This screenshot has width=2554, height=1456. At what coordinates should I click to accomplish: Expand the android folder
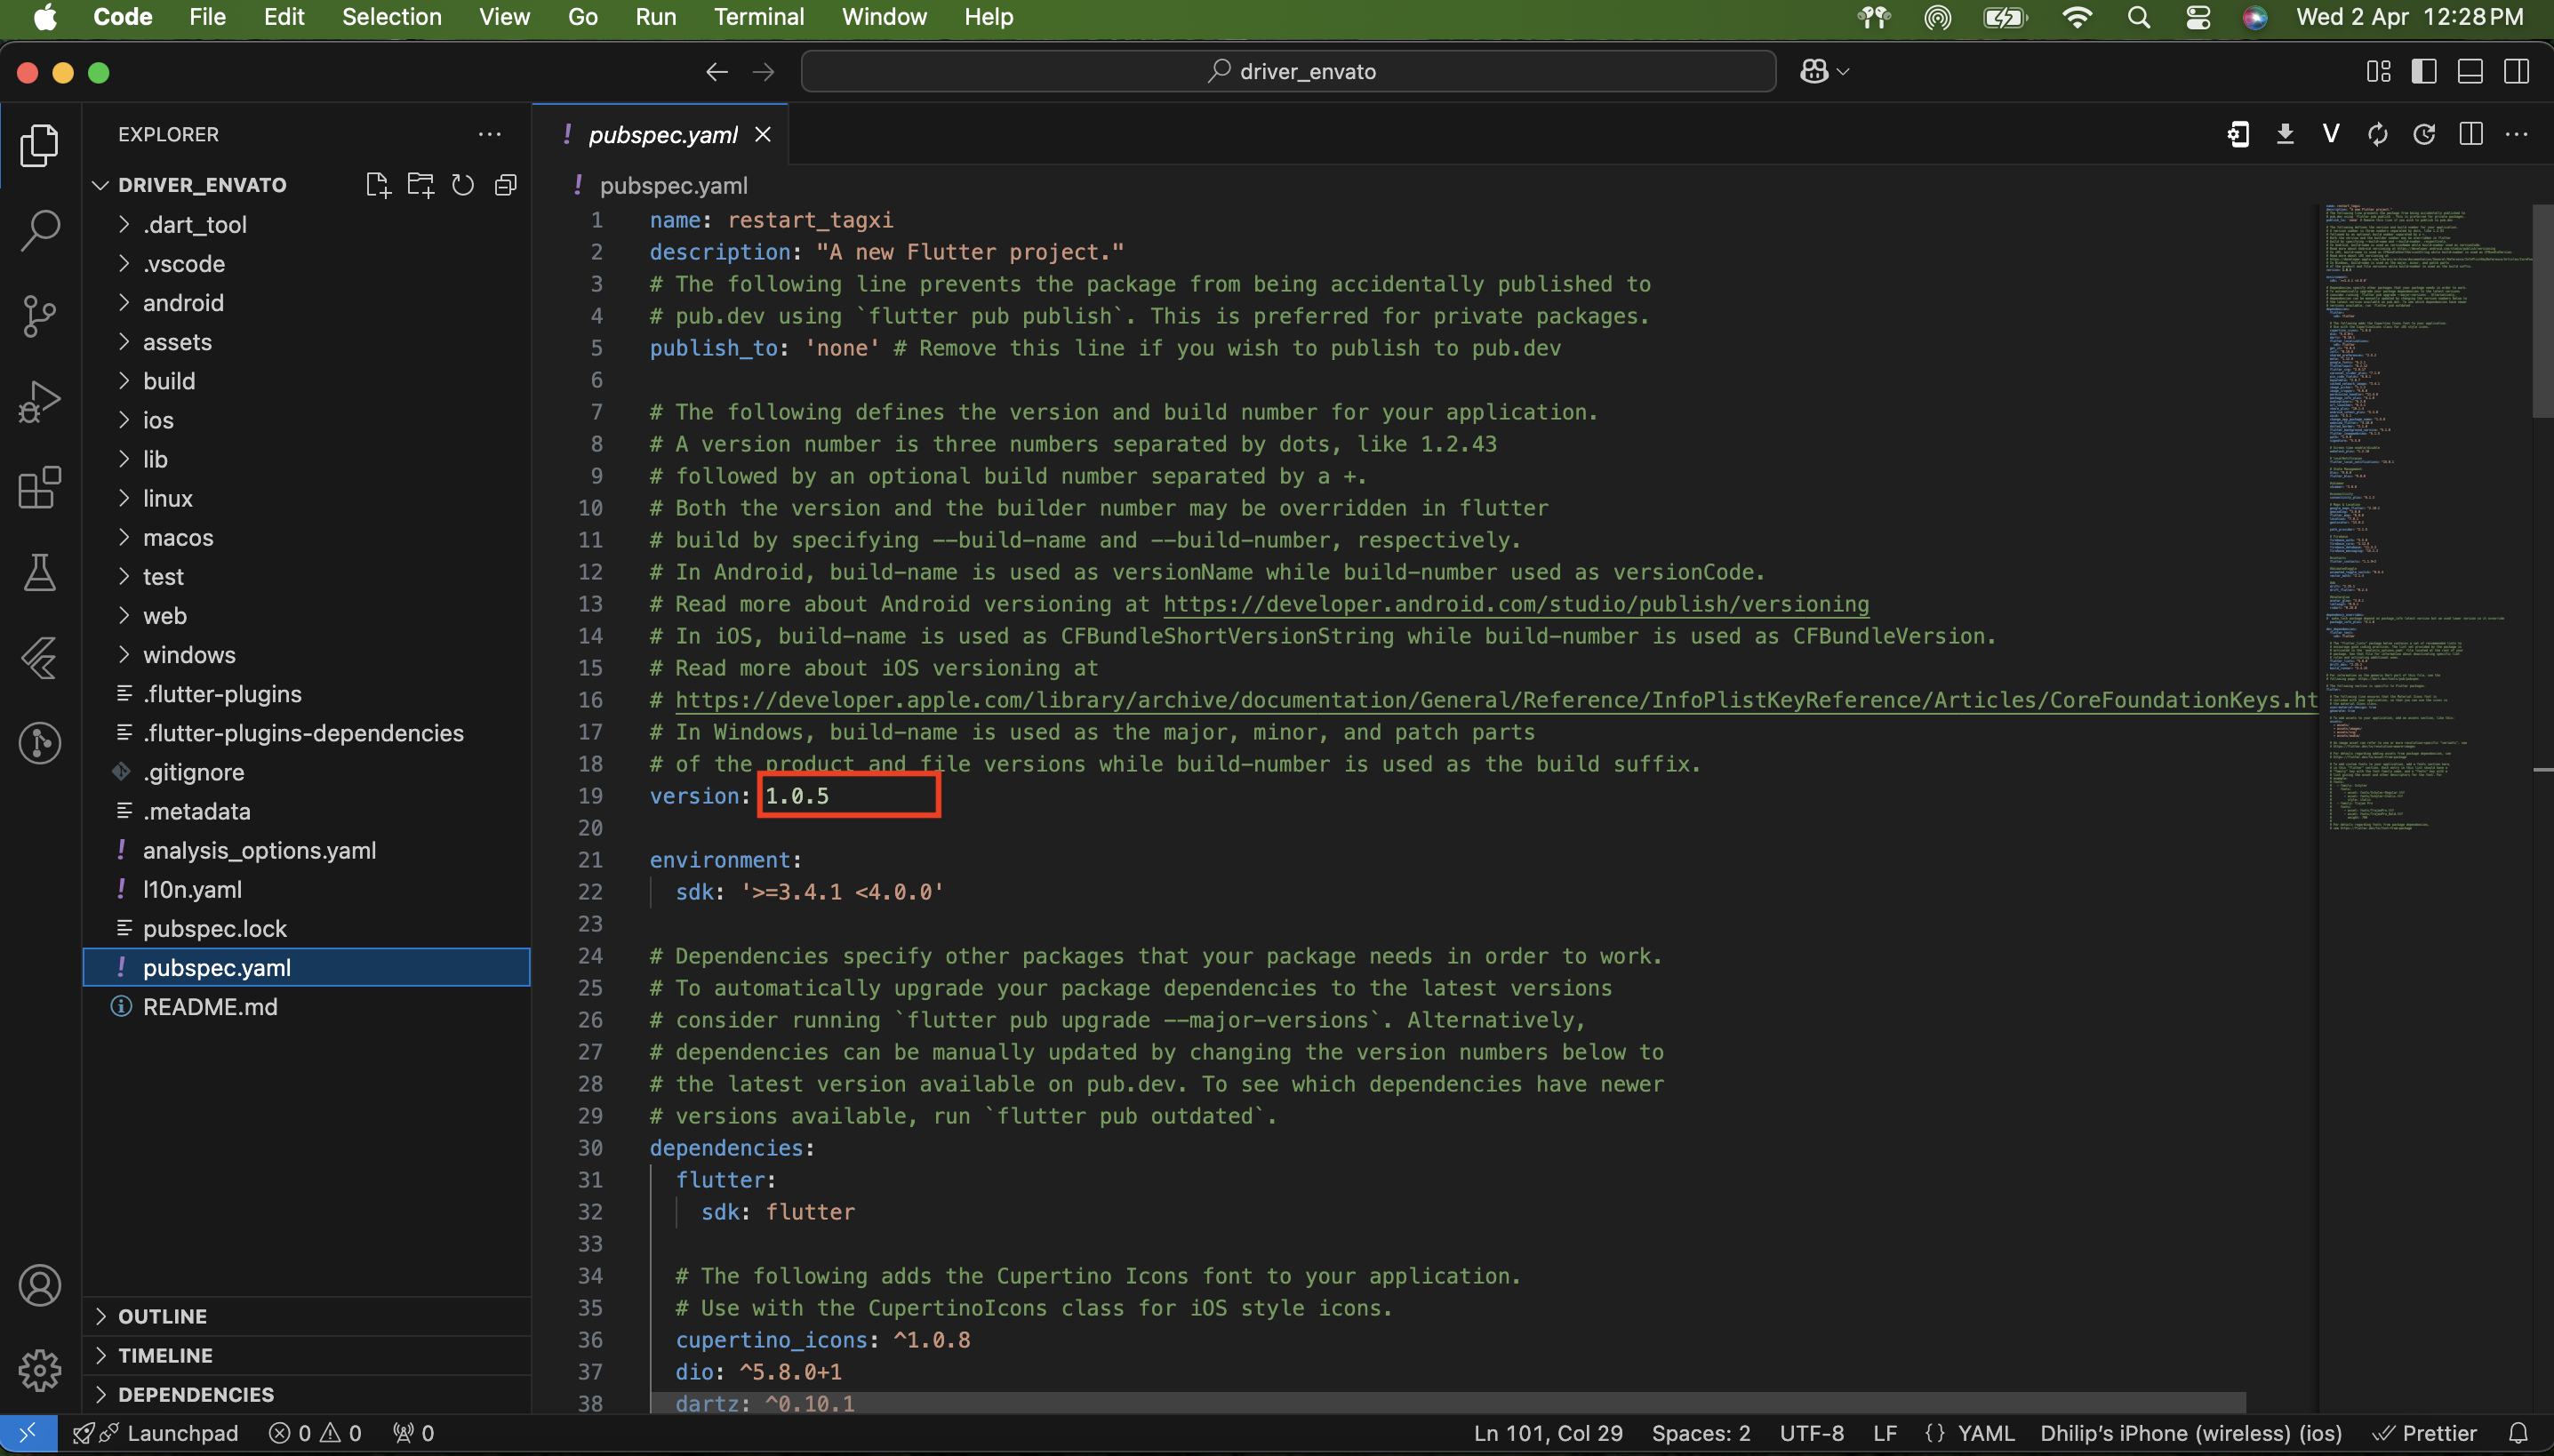point(183,303)
